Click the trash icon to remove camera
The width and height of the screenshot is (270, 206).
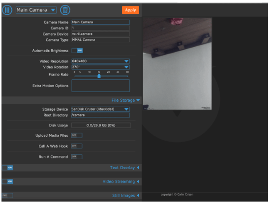65,10
